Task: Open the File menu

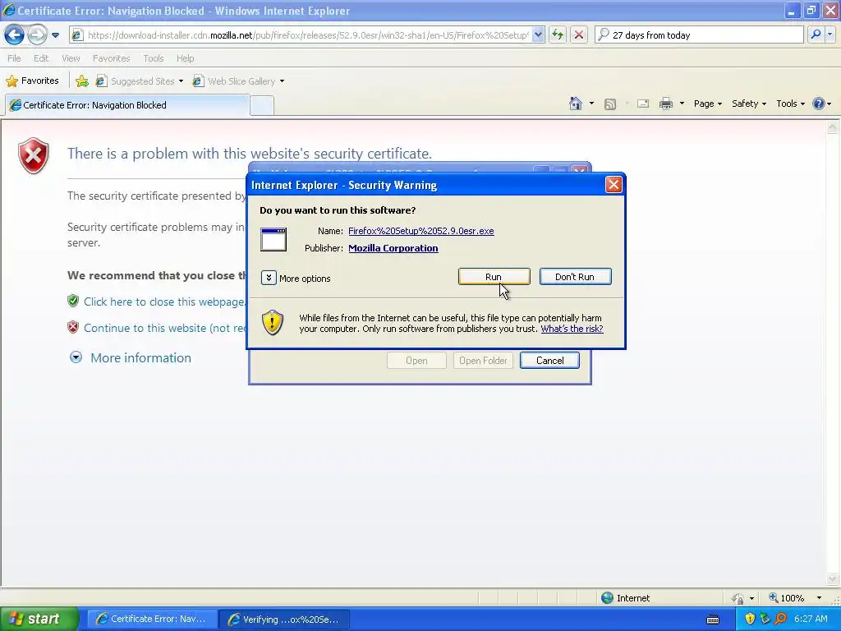Action: pyautogui.click(x=14, y=58)
